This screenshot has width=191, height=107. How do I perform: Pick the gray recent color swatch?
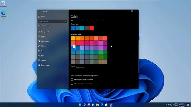(x=87, y=28)
